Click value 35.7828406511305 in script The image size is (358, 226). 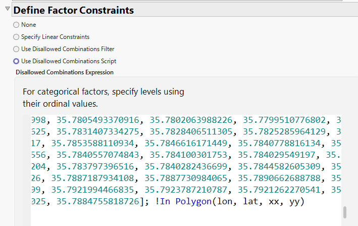[x=191, y=131]
